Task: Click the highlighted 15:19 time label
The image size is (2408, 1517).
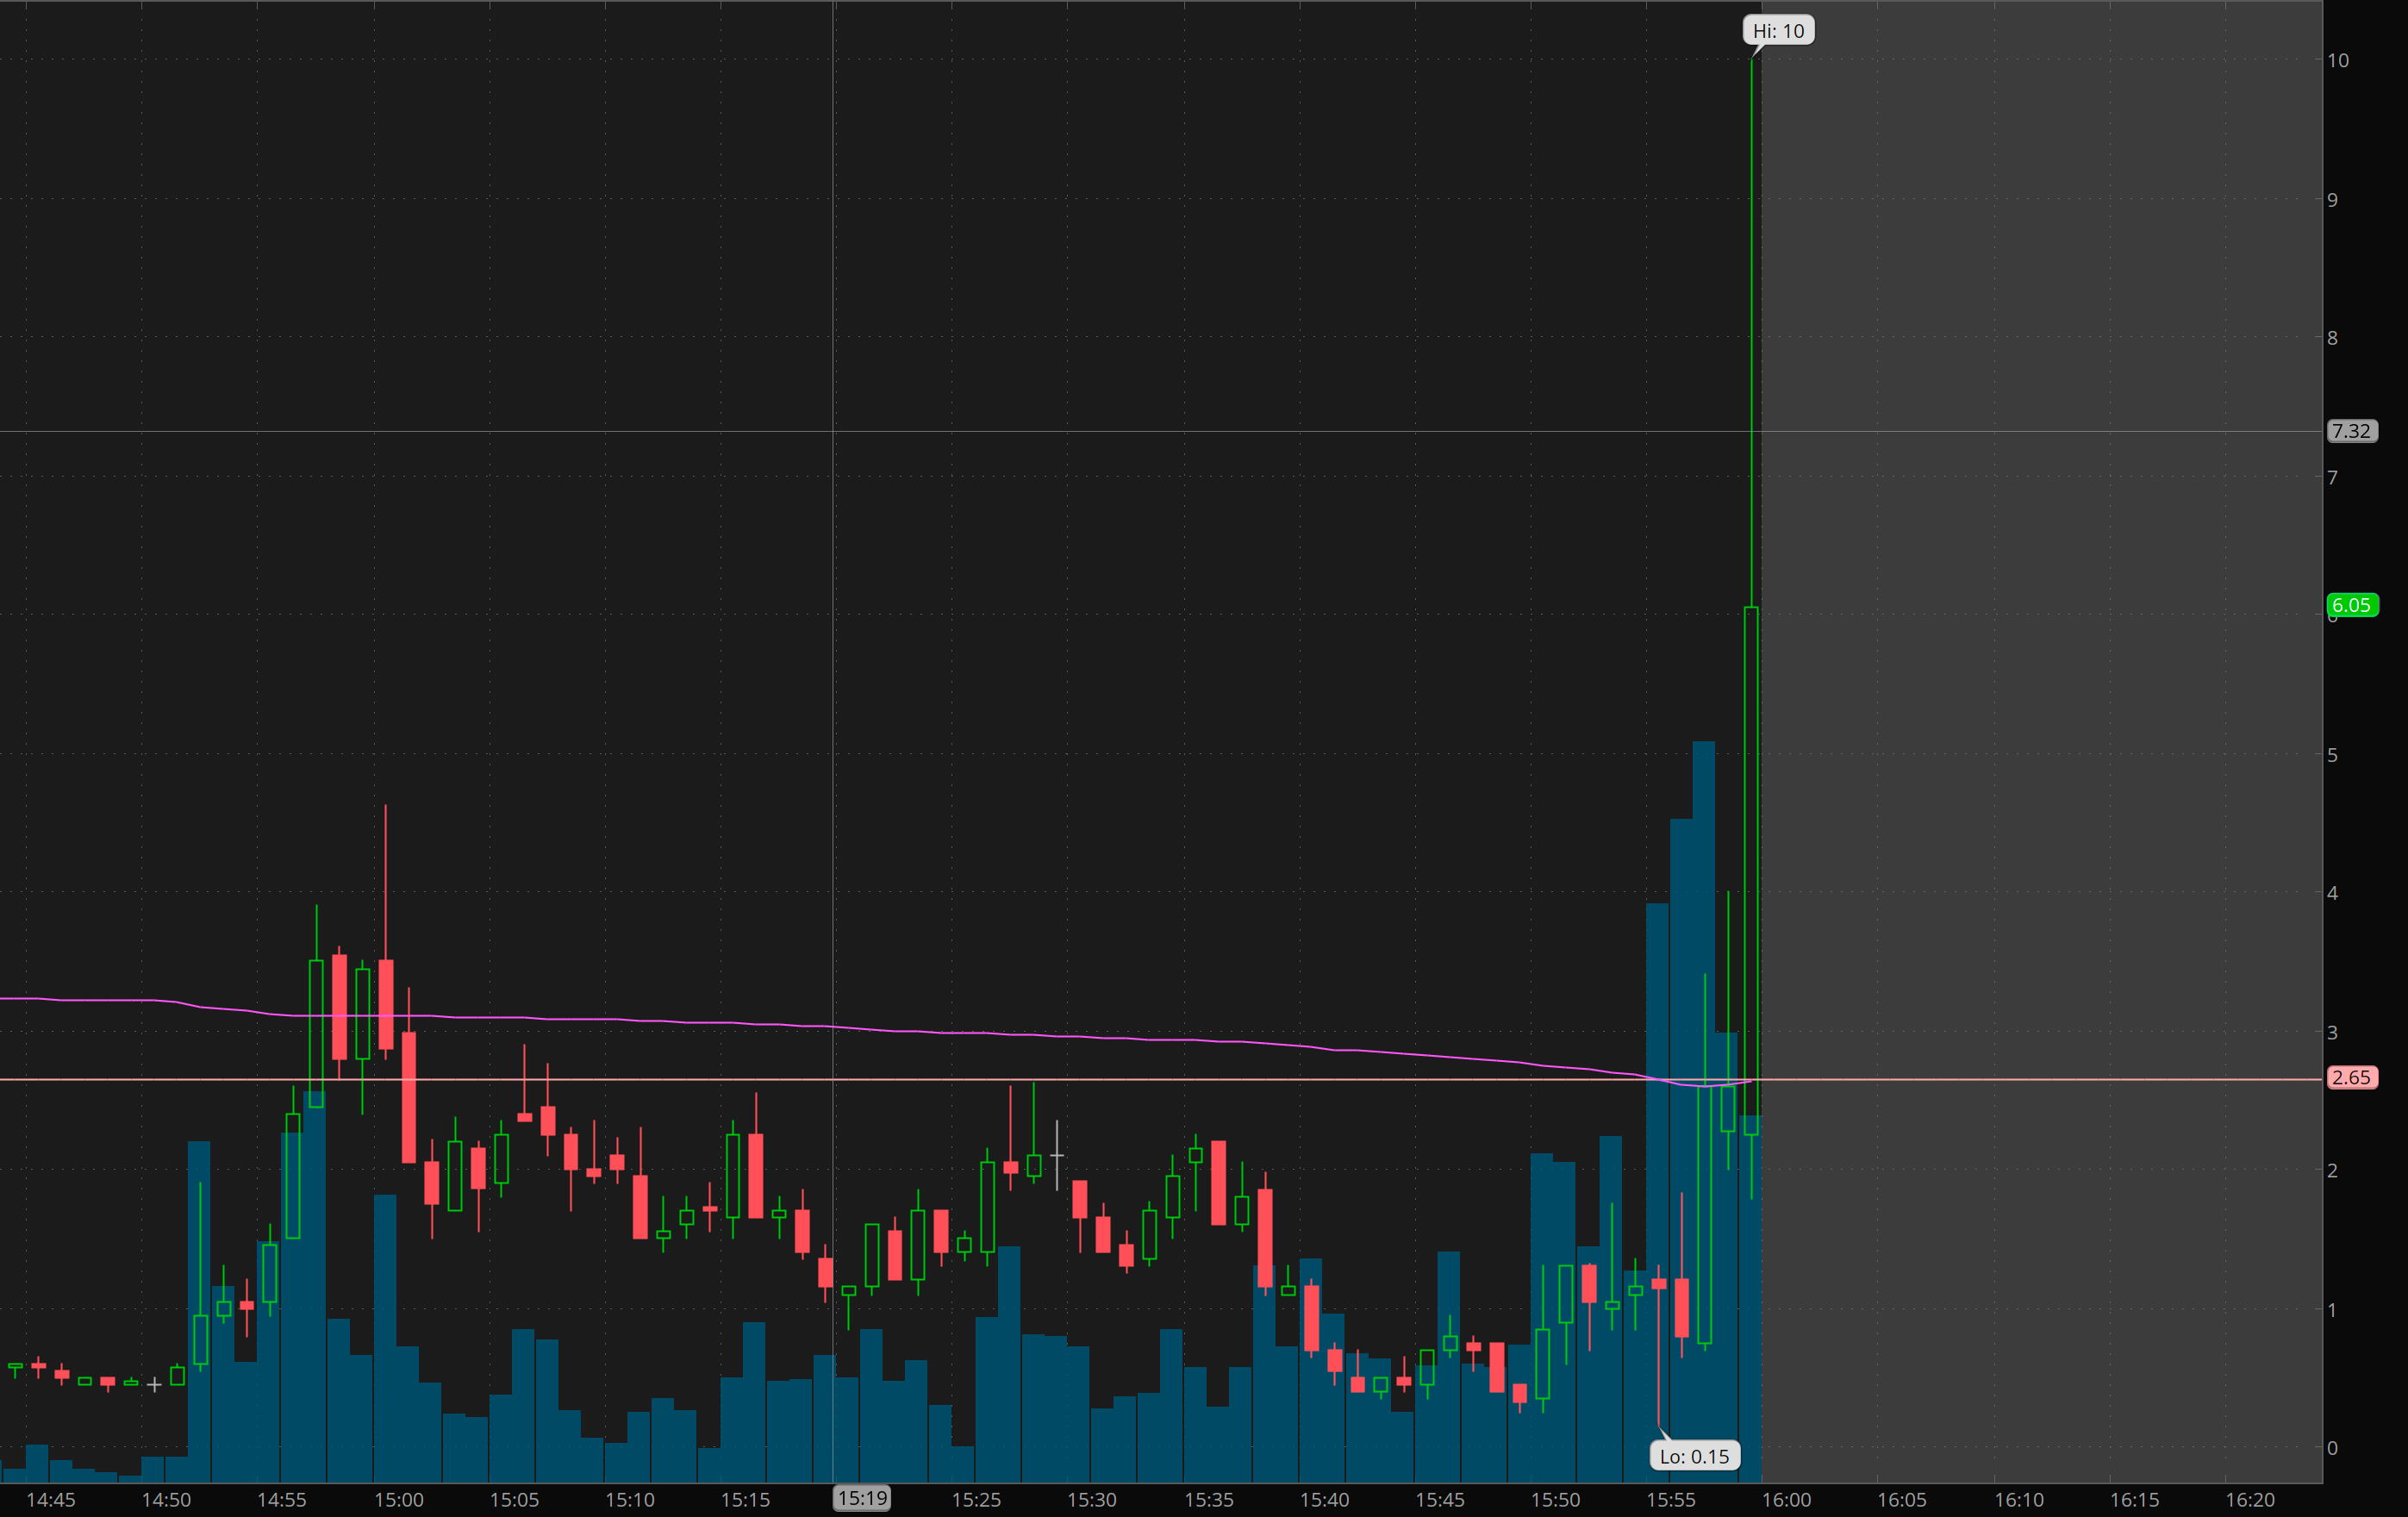Action: pyautogui.click(x=862, y=1498)
